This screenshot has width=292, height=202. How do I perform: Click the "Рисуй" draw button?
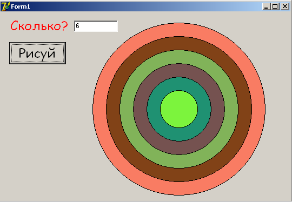point(37,53)
